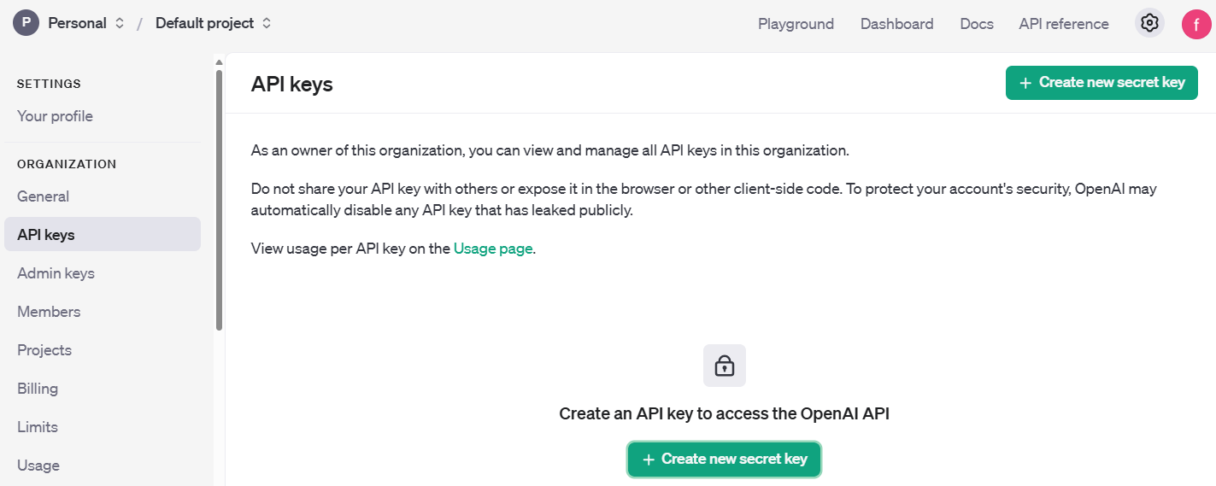The width and height of the screenshot is (1216, 486).
Task: Open the Playground page
Action: pos(796,24)
